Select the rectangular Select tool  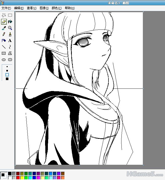[10, 15]
